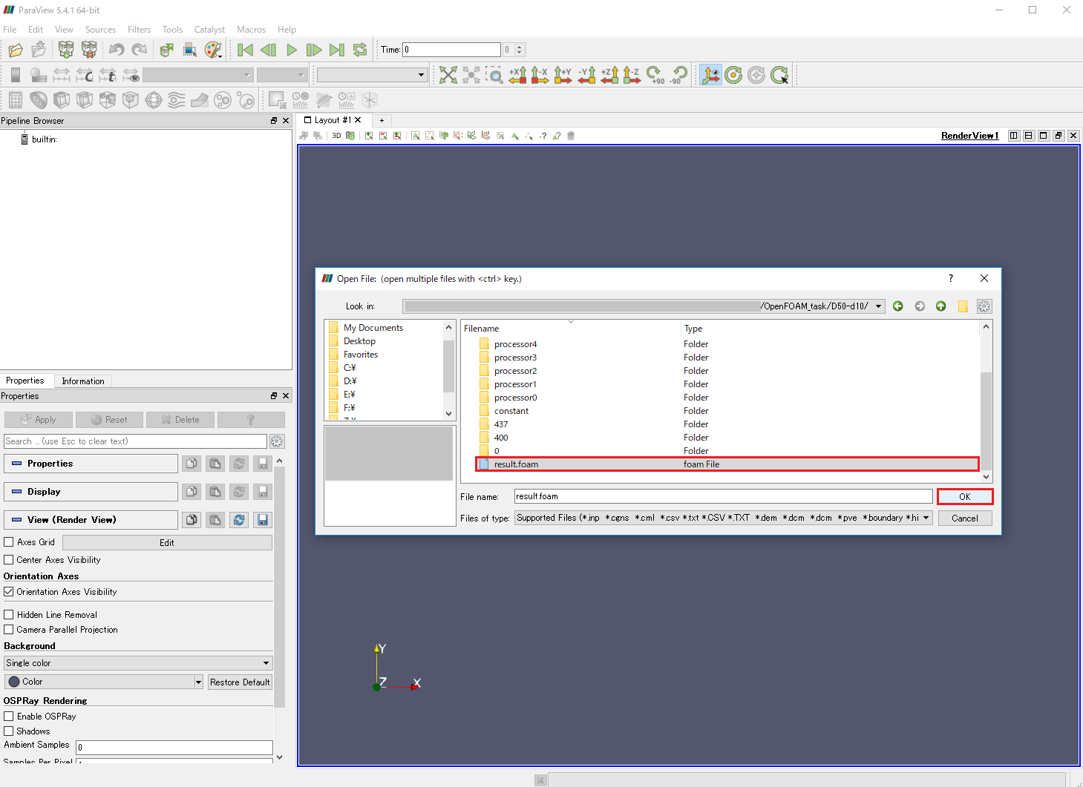Split RenderView1 horizontally
The width and height of the screenshot is (1083, 787).
[x=1013, y=136]
